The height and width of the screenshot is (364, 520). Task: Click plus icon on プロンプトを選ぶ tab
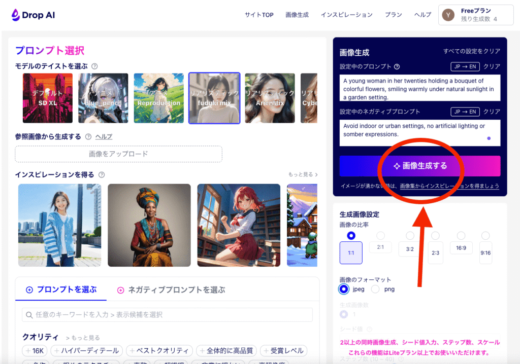click(x=29, y=290)
